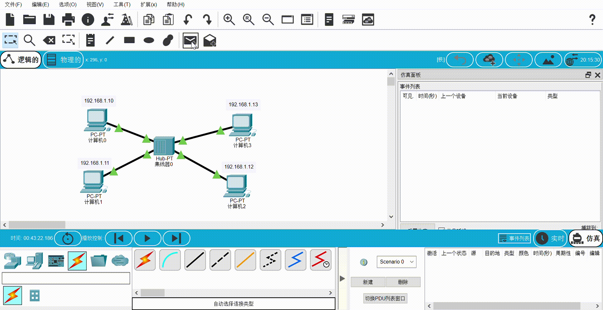Activate the Delete tool
603x310 pixels.
[49, 40]
